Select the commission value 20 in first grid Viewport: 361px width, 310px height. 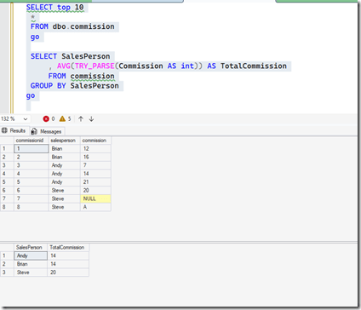(x=95, y=190)
